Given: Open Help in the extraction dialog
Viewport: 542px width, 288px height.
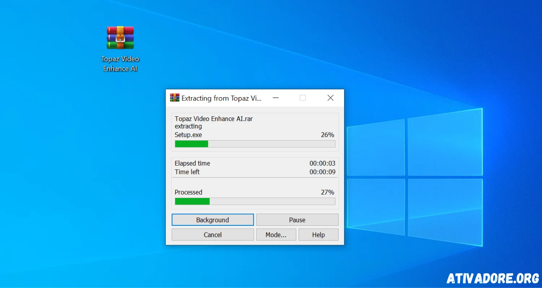Looking at the screenshot, I should (318, 235).
